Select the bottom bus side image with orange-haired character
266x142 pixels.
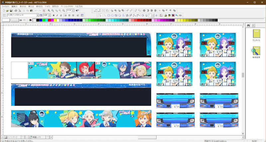81,119
